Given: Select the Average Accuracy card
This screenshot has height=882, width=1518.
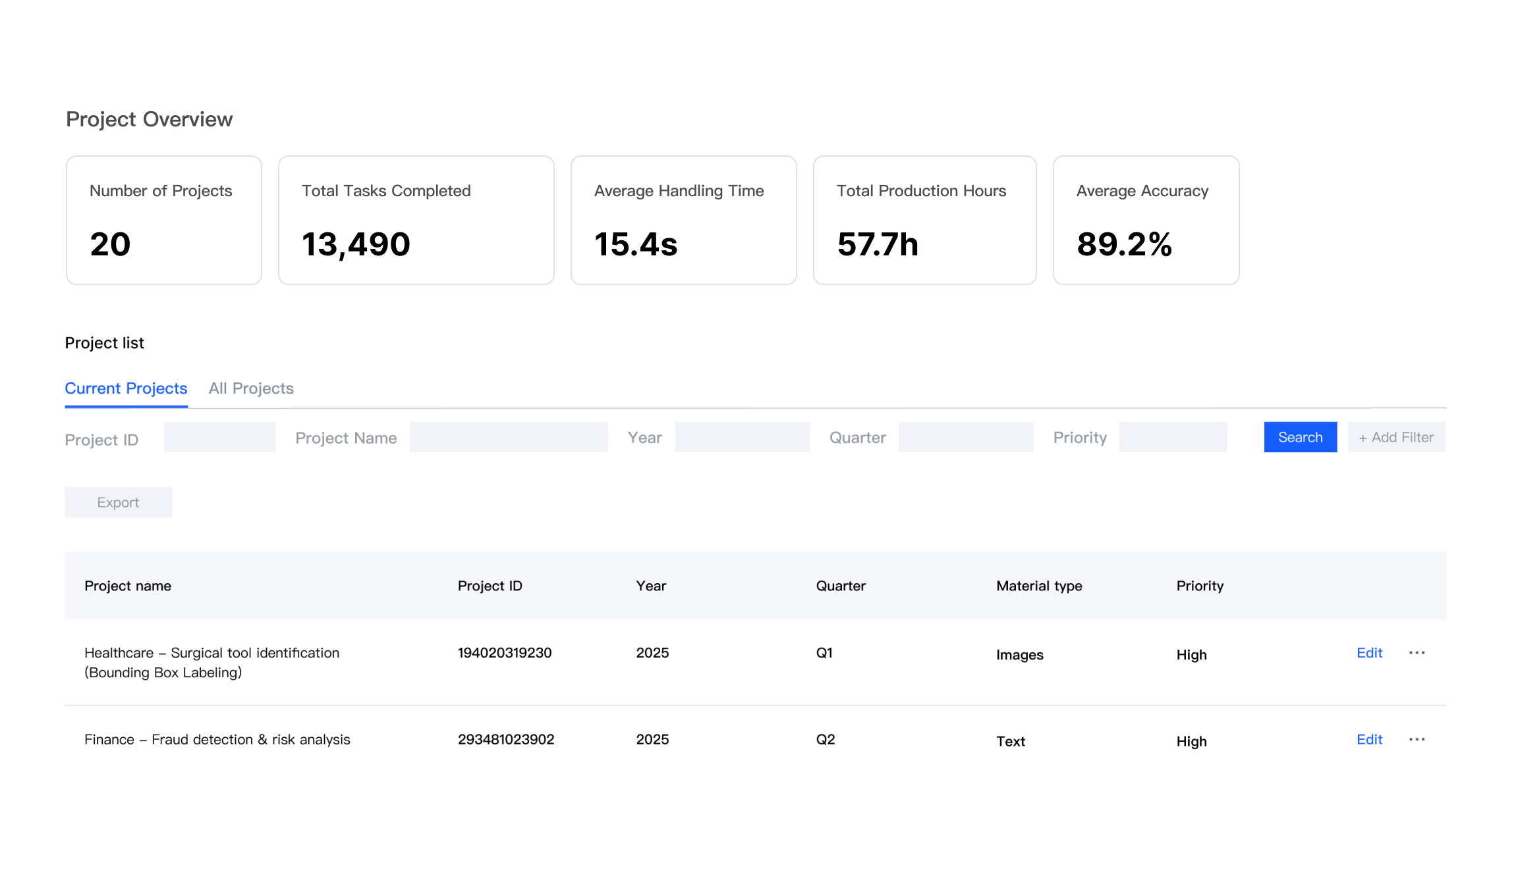Looking at the screenshot, I should coord(1146,220).
